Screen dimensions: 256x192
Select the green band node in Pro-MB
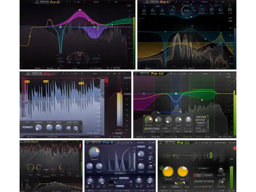coord(202,100)
